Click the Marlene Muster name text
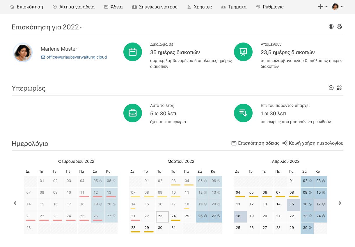Screen dimensions: 355x247 tap(59, 49)
